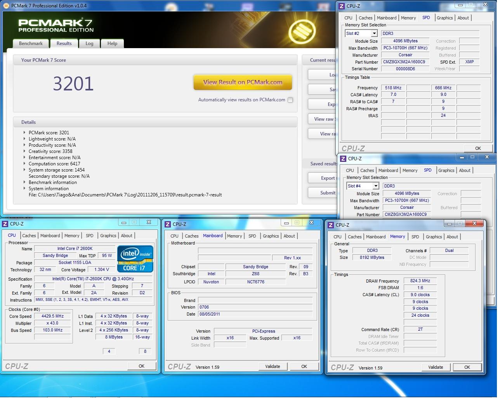
Task: Click the Export button in Saved results
Action: [x=323, y=178]
